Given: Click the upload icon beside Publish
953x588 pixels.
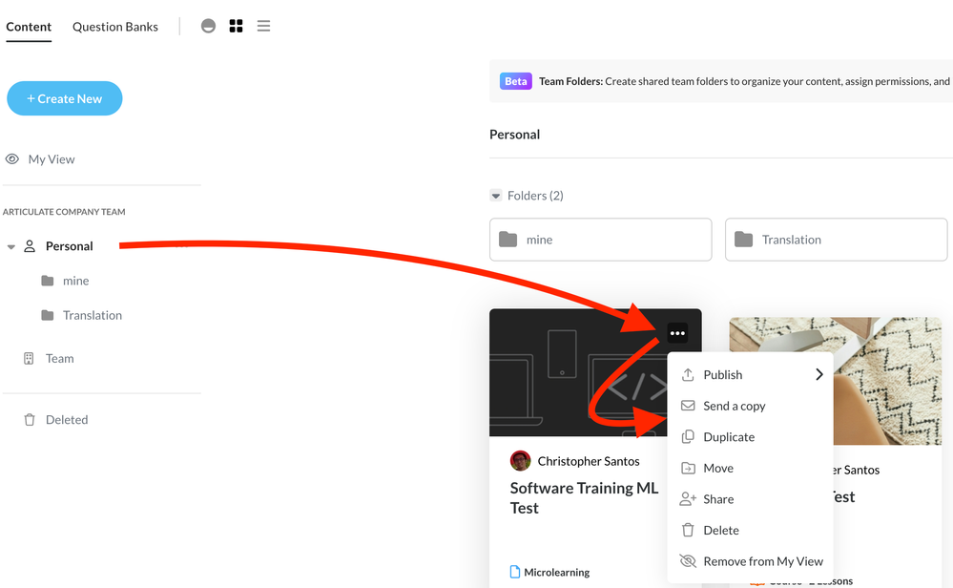Looking at the screenshot, I should 688,374.
